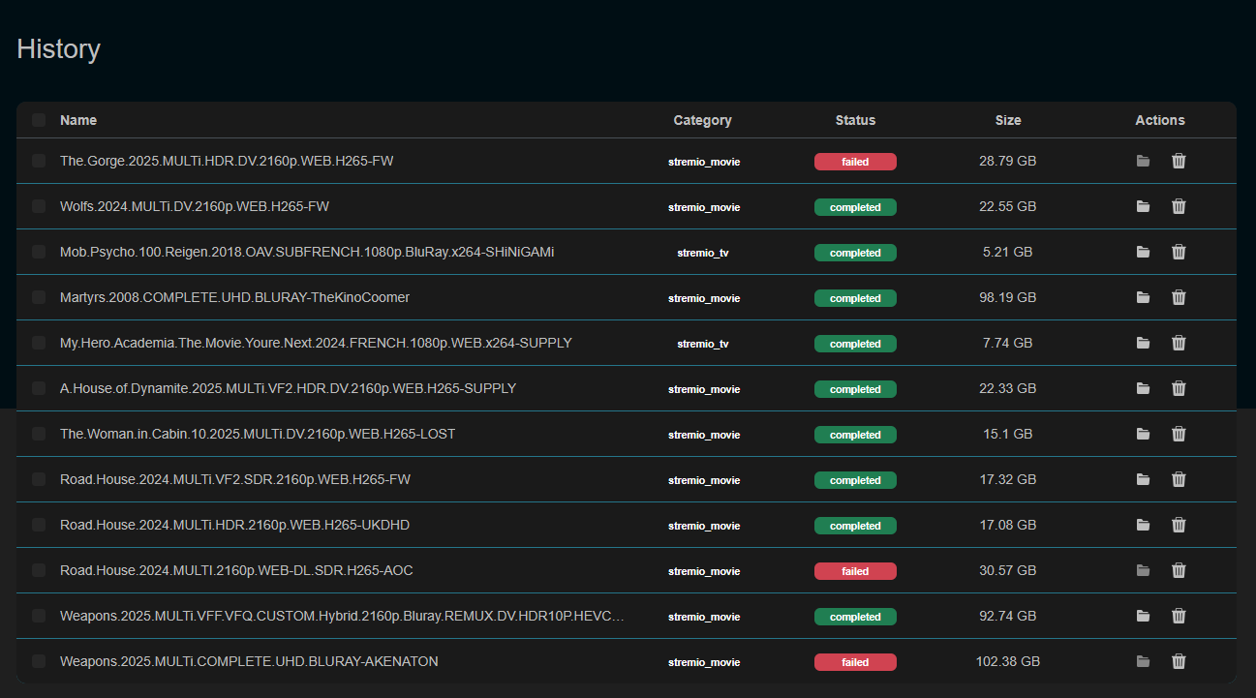The image size is (1256, 698).
Task: Click stremio_tv category on Mob.Psycho row
Action: (703, 253)
